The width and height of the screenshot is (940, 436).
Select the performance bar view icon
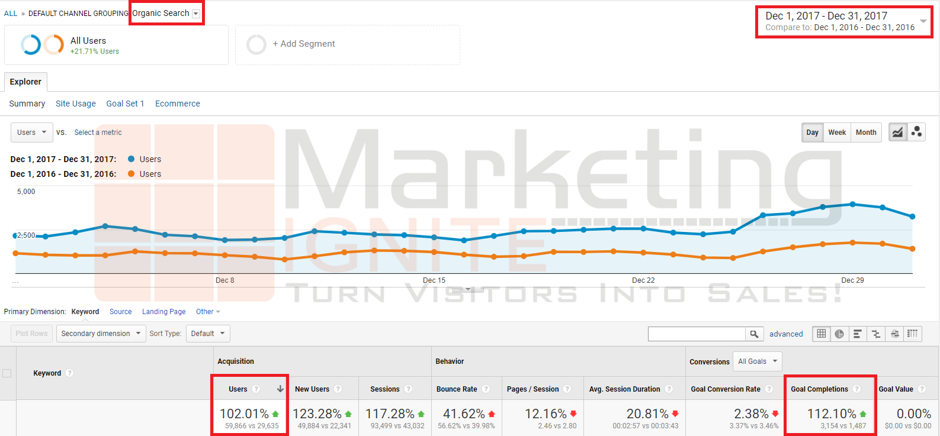[x=857, y=334]
